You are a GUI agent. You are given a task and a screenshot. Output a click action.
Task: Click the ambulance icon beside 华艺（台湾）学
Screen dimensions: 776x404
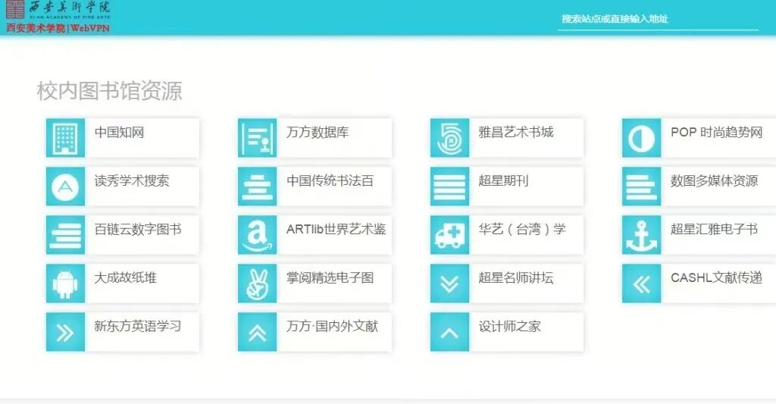449,235
